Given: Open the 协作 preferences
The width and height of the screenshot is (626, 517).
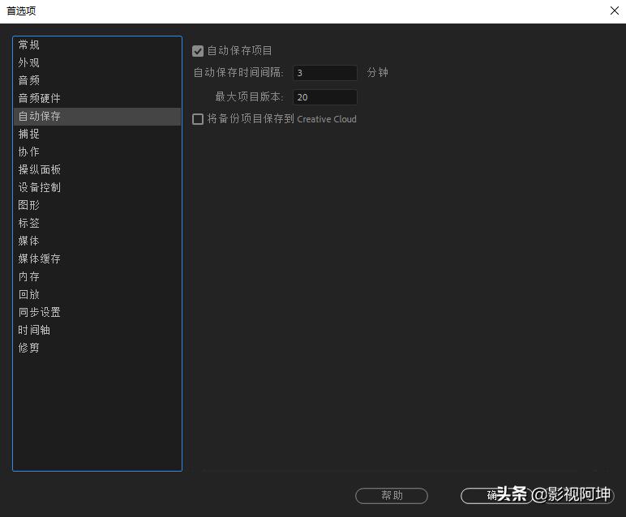Looking at the screenshot, I should click(x=97, y=152).
